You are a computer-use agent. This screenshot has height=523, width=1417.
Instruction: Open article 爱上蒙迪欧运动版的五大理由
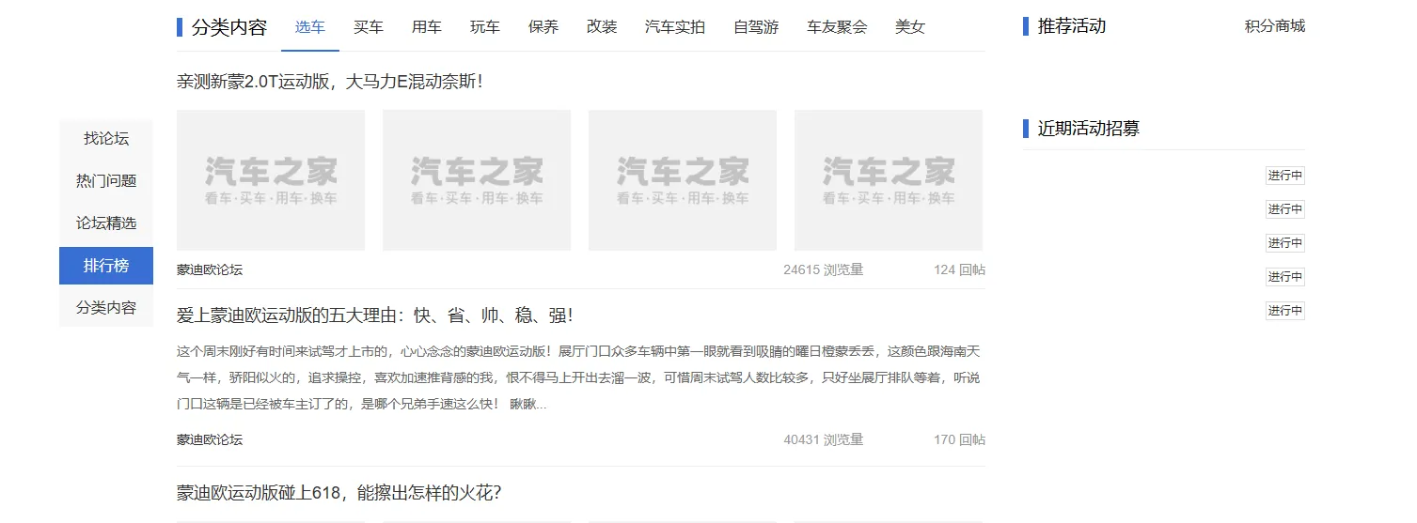point(374,315)
